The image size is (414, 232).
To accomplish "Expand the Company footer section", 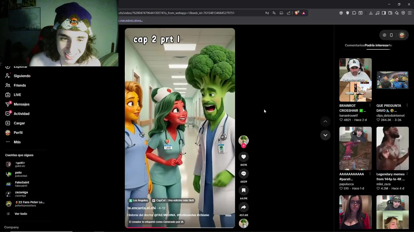I will pos(11,227).
